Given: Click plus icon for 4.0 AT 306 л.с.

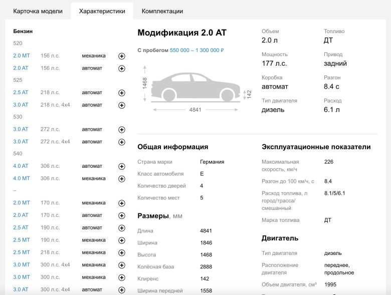Looking at the screenshot, I should point(121,166).
